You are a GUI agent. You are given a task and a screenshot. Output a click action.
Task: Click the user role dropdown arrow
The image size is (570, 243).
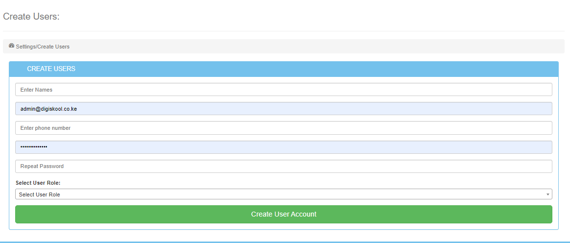point(547,194)
